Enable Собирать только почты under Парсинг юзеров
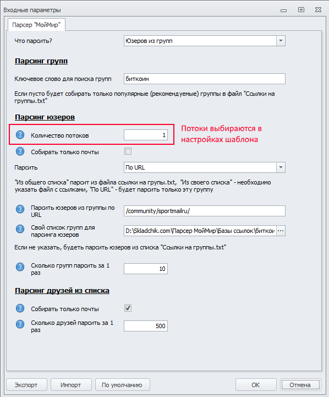This screenshot has width=329, height=397. (128, 151)
